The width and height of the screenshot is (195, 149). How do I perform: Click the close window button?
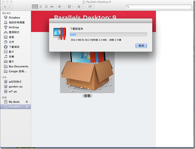(3, 2)
